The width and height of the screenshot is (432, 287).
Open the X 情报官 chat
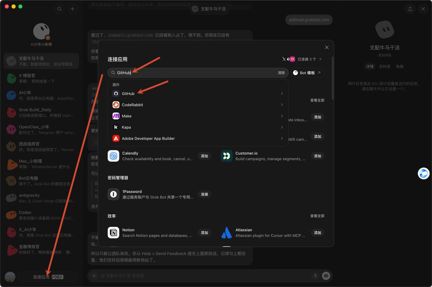pyautogui.click(x=41, y=78)
